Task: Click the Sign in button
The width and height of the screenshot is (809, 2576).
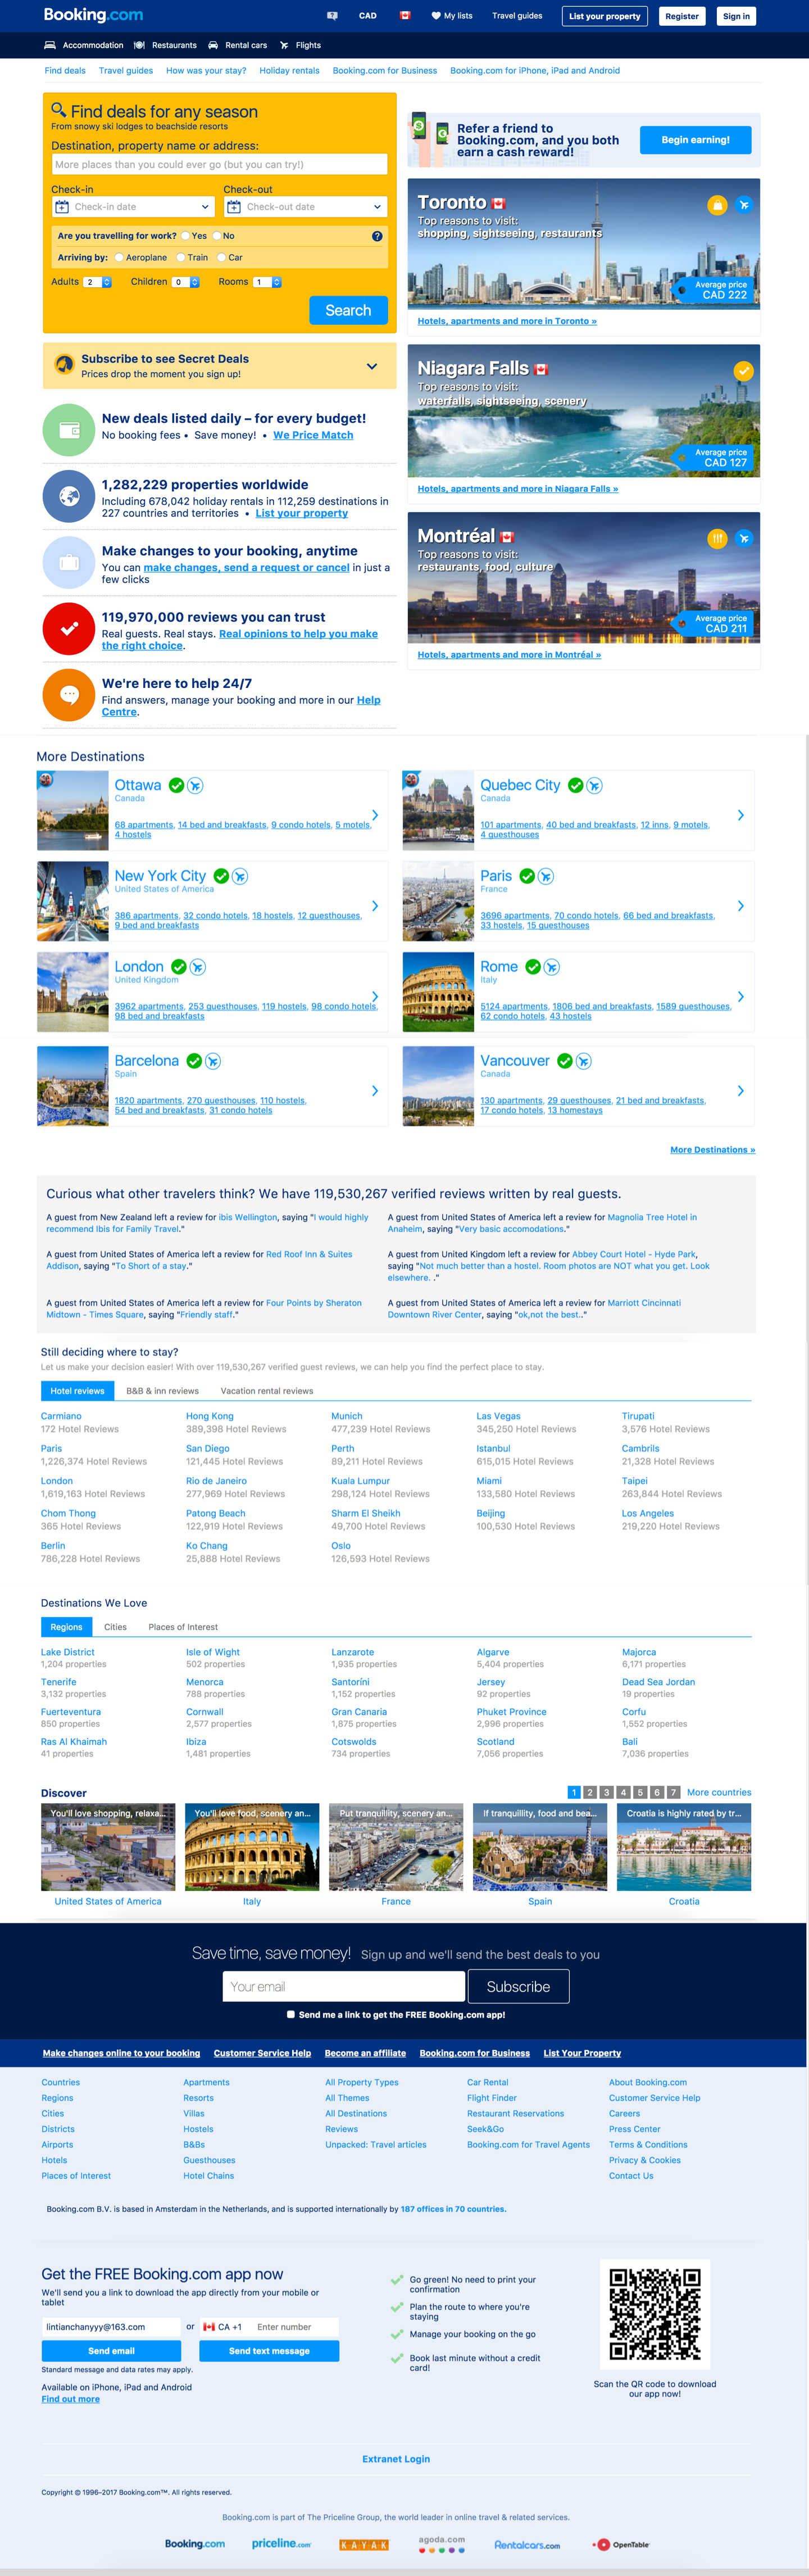Action: pos(736,16)
